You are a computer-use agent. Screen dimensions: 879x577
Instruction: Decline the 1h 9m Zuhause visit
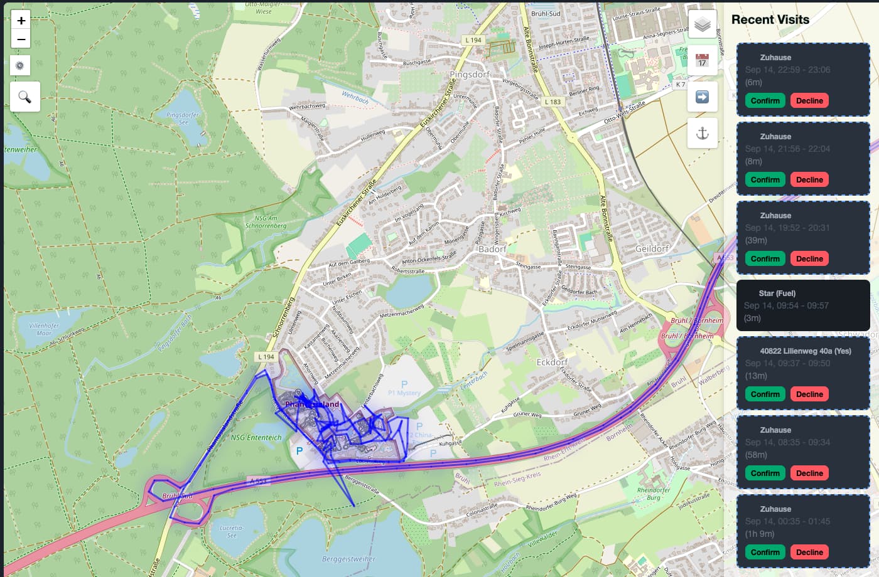coord(809,552)
